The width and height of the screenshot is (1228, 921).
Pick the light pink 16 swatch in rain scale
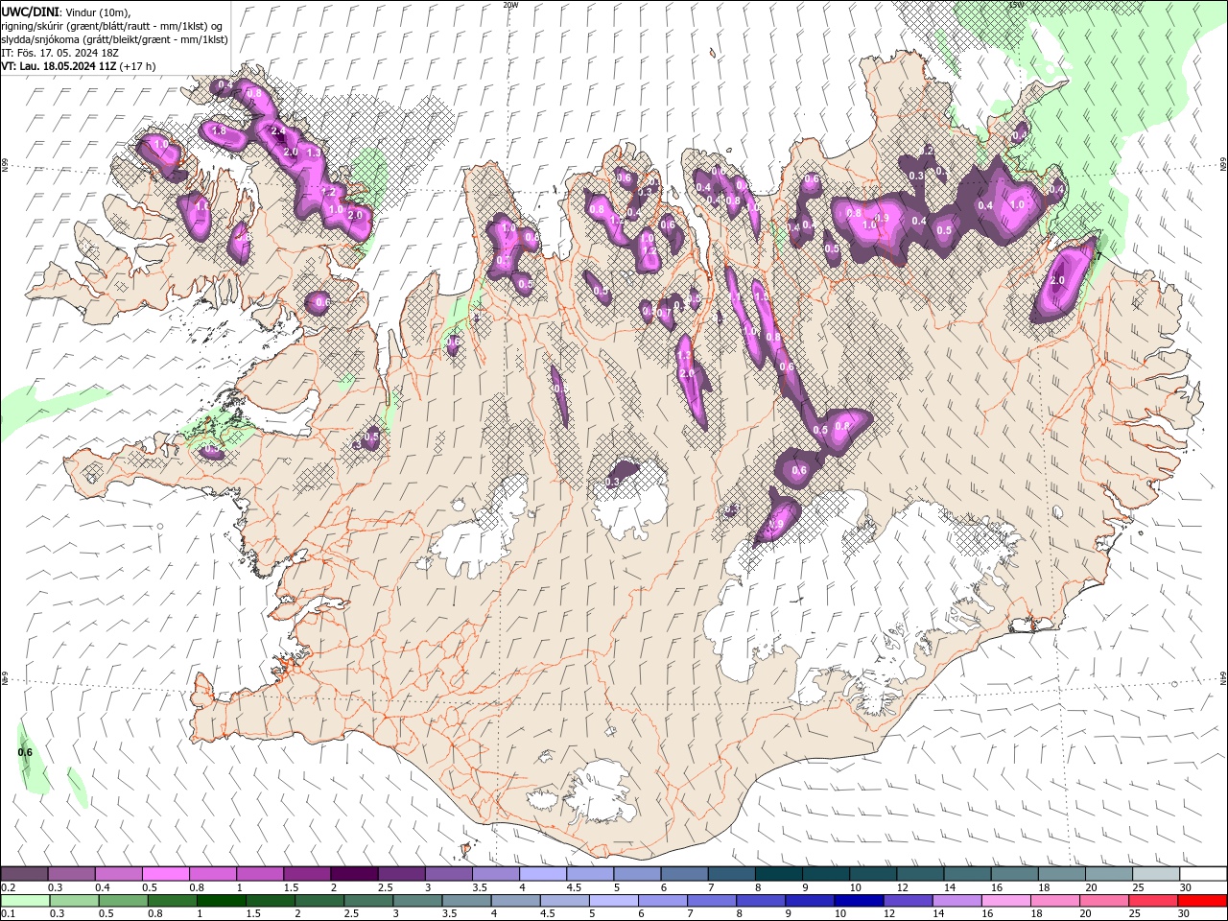tap(1007, 901)
